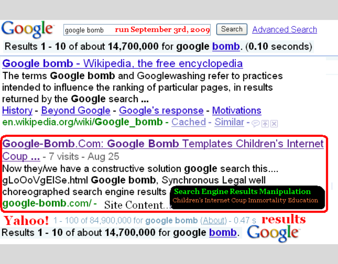
Task: Click the Google logo at top left
Action: 27,29
